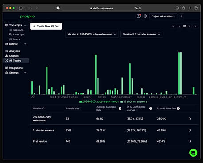Go to last page of results

point(195,26)
